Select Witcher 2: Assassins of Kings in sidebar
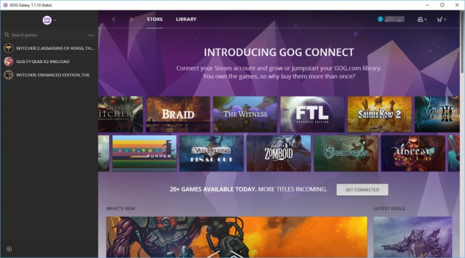The height and width of the screenshot is (258, 465). (x=49, y=48)
